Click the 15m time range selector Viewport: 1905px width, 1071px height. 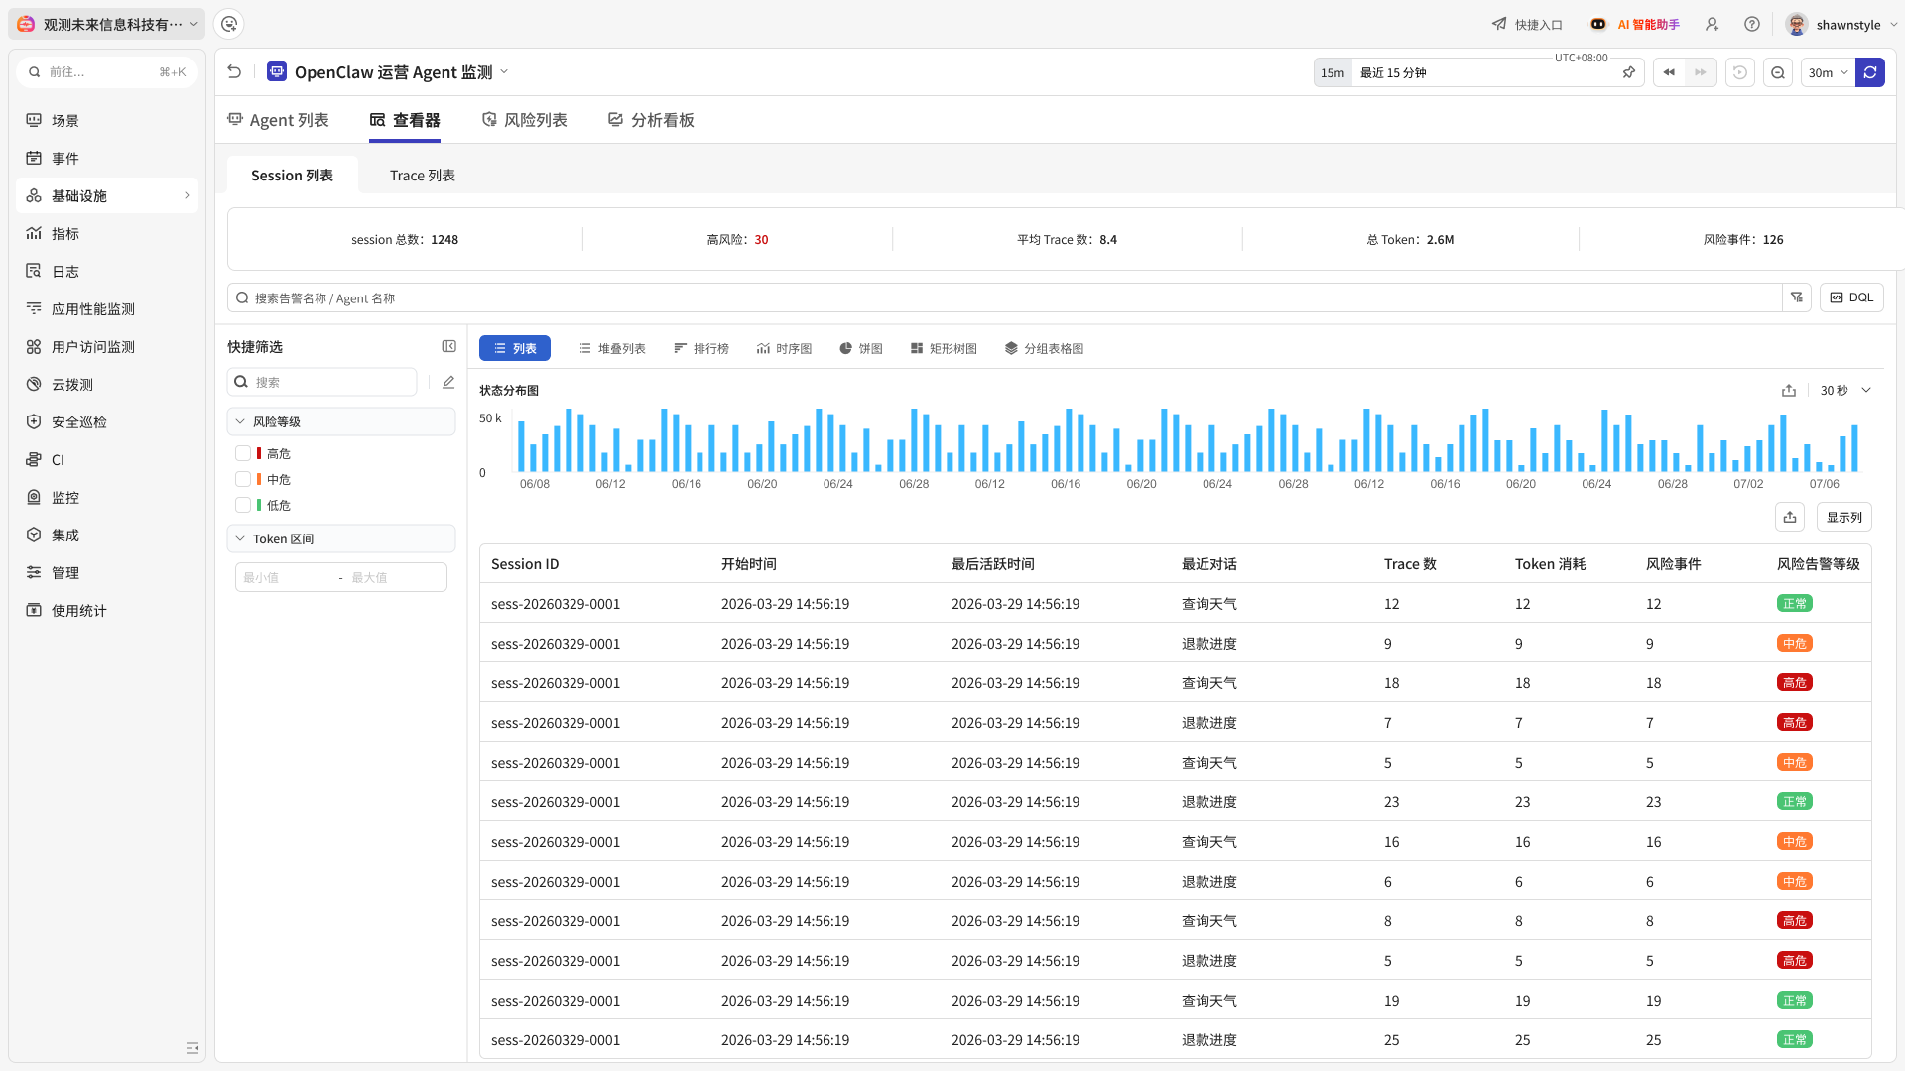(x=1333, y=72)
